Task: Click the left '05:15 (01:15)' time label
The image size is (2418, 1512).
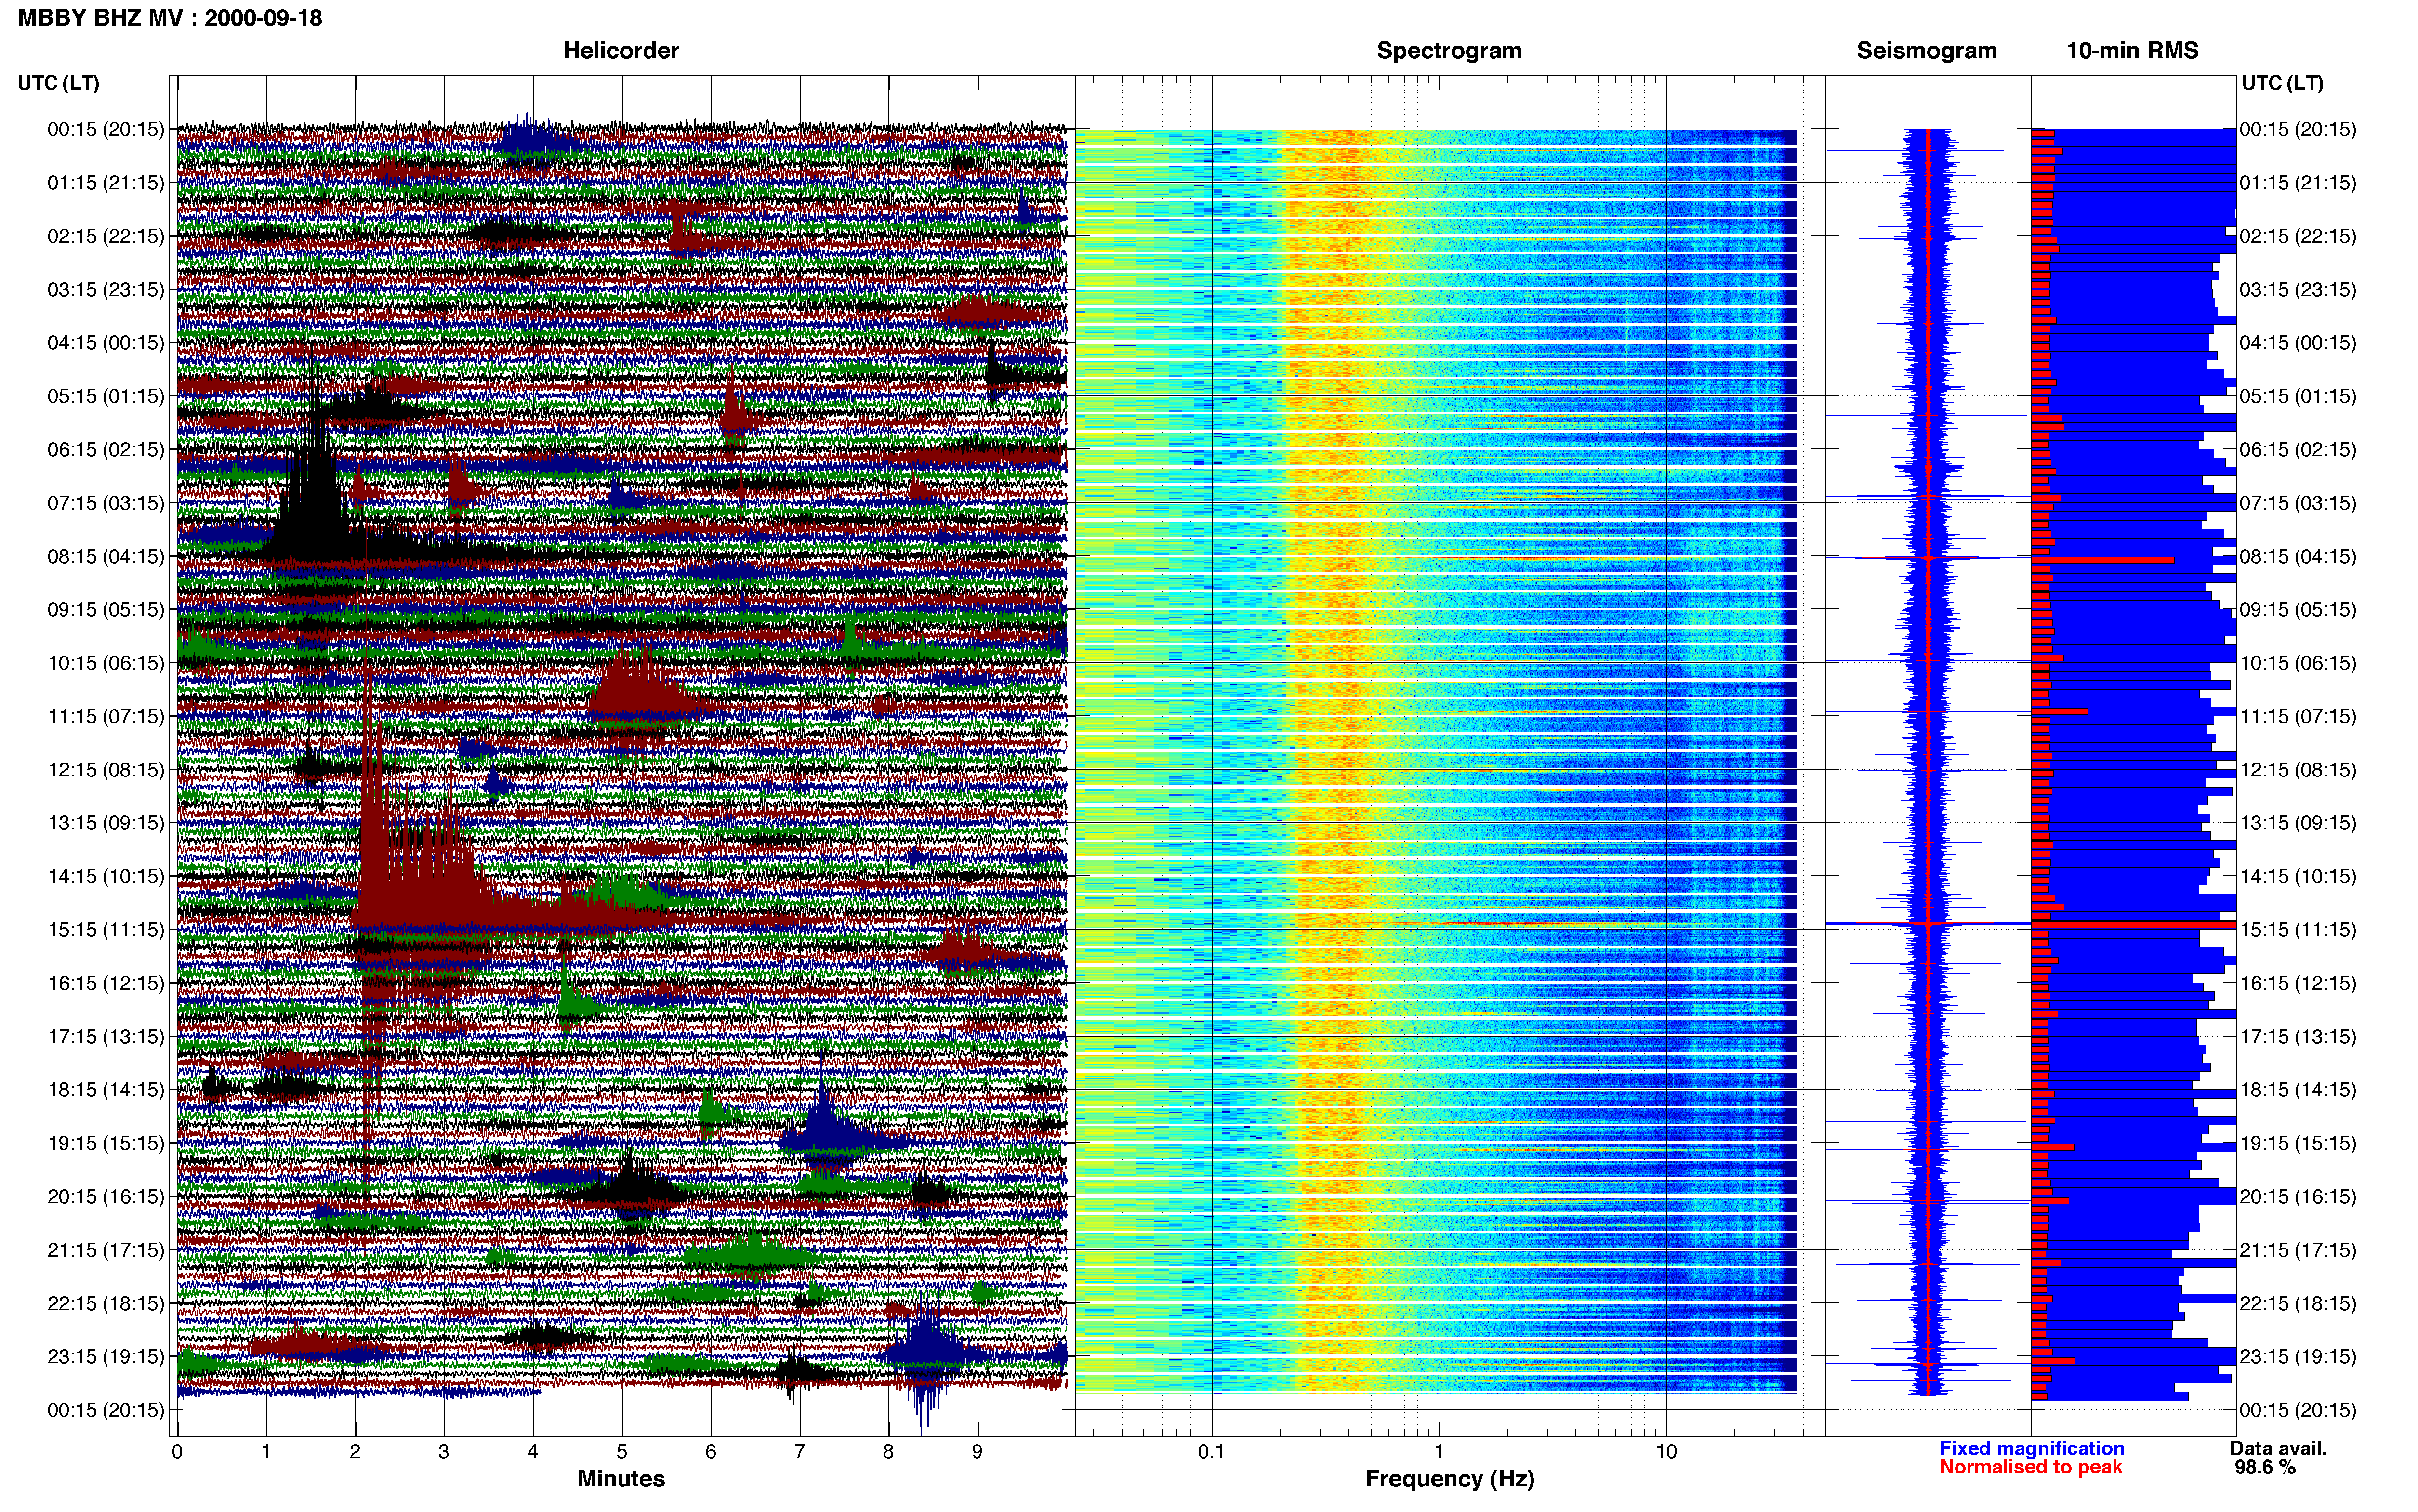Action: click(106, 396)
